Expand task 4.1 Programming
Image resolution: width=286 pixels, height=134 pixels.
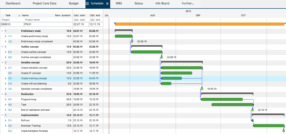point(6,99)
